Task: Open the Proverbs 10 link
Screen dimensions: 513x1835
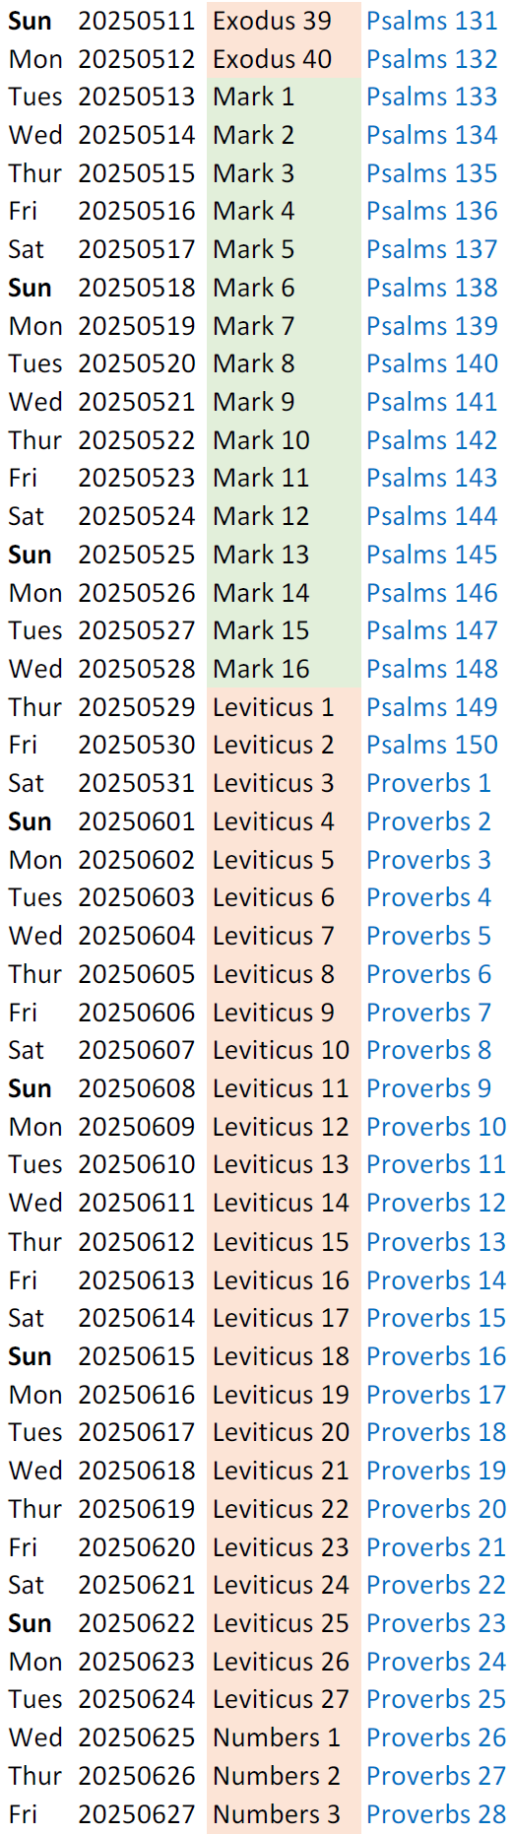Action: (x=436, y=1127)
